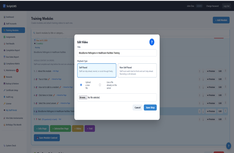Screen dimensions: 234x153
Task: Open Audit Log in sidebar
Action: tap(13, 97)
